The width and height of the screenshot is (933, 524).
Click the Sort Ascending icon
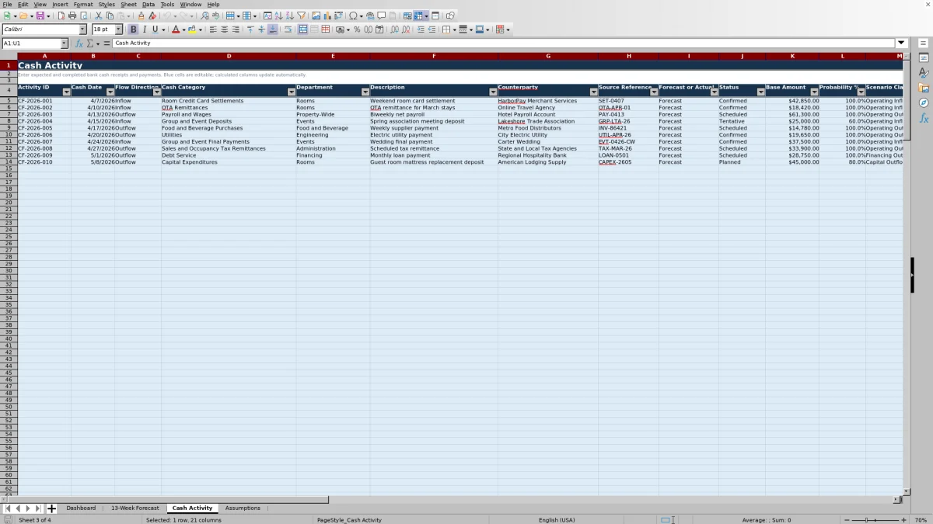[278, 16]
